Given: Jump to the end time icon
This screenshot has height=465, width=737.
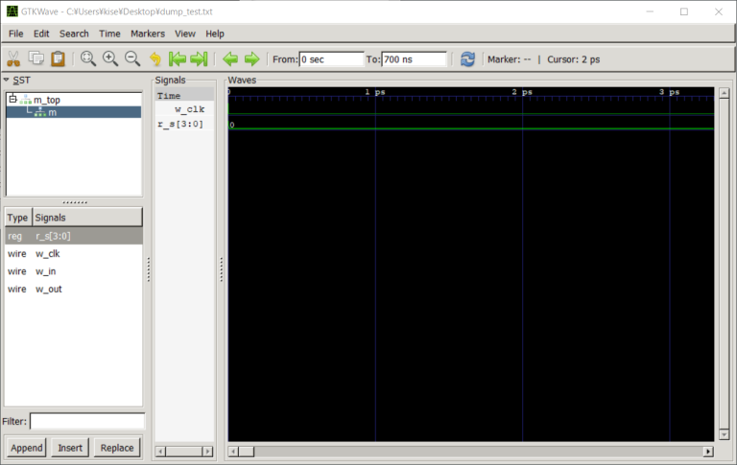Looking at the screenshot, I should click(200, 59).
